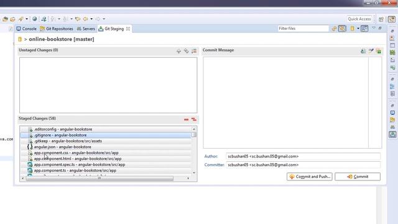The width and height of the screenshot is (398, 224).
Task: Restore top trim stack views
Action: click(x=392, y=31)
